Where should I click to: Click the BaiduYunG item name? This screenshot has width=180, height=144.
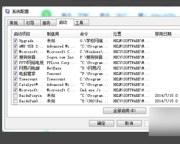31,101
